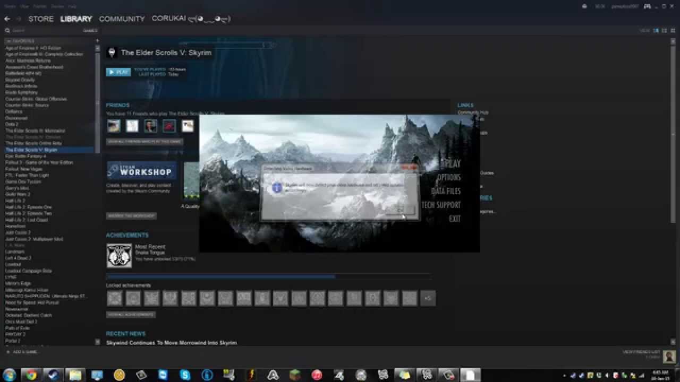
Task: Open the Help menu
Action: [x=72, y=6]
